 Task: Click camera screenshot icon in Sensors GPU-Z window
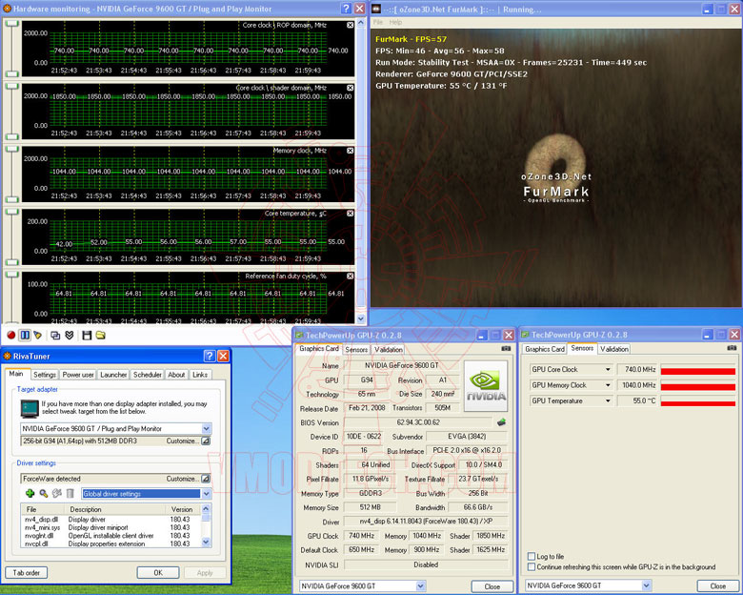coord(732,348)
